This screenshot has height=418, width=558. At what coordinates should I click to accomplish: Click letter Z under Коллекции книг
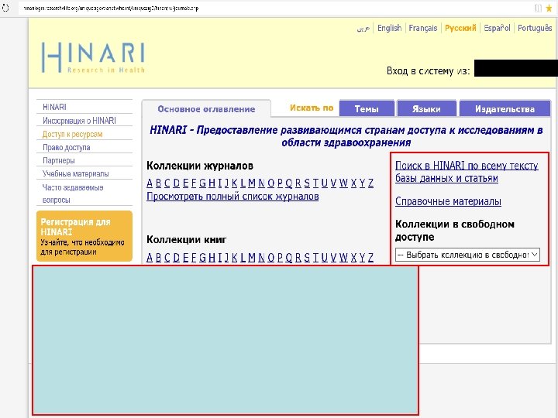[370, 257]
